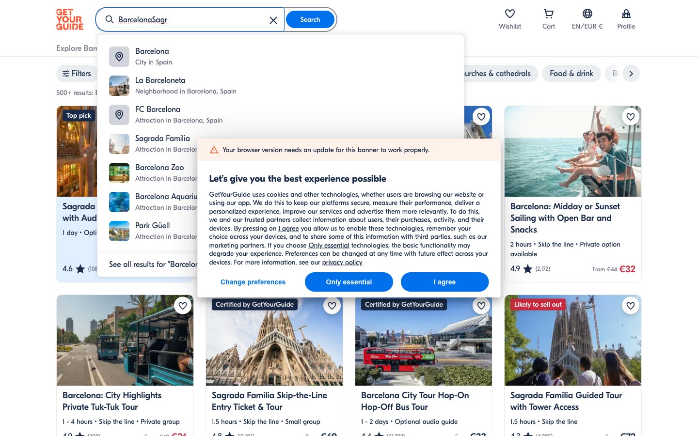Open the privacy policy link

[342, 263]
